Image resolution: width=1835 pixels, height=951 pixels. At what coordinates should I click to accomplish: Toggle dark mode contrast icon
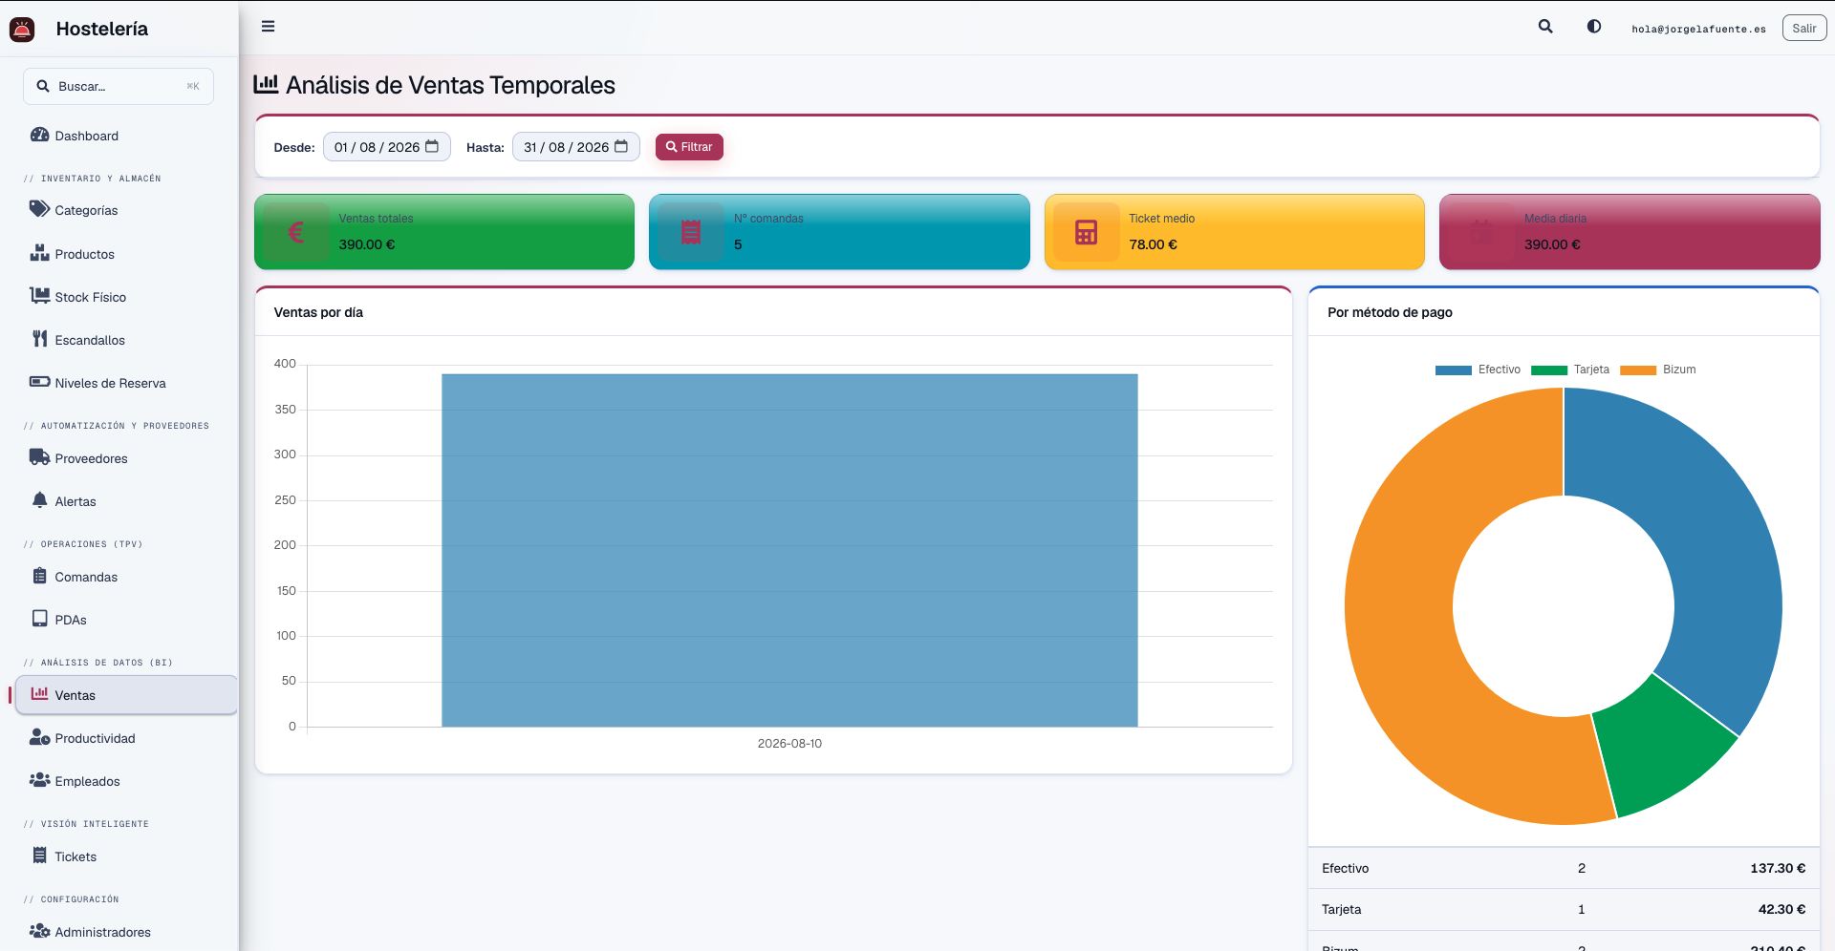click(x=1594, y=27)
